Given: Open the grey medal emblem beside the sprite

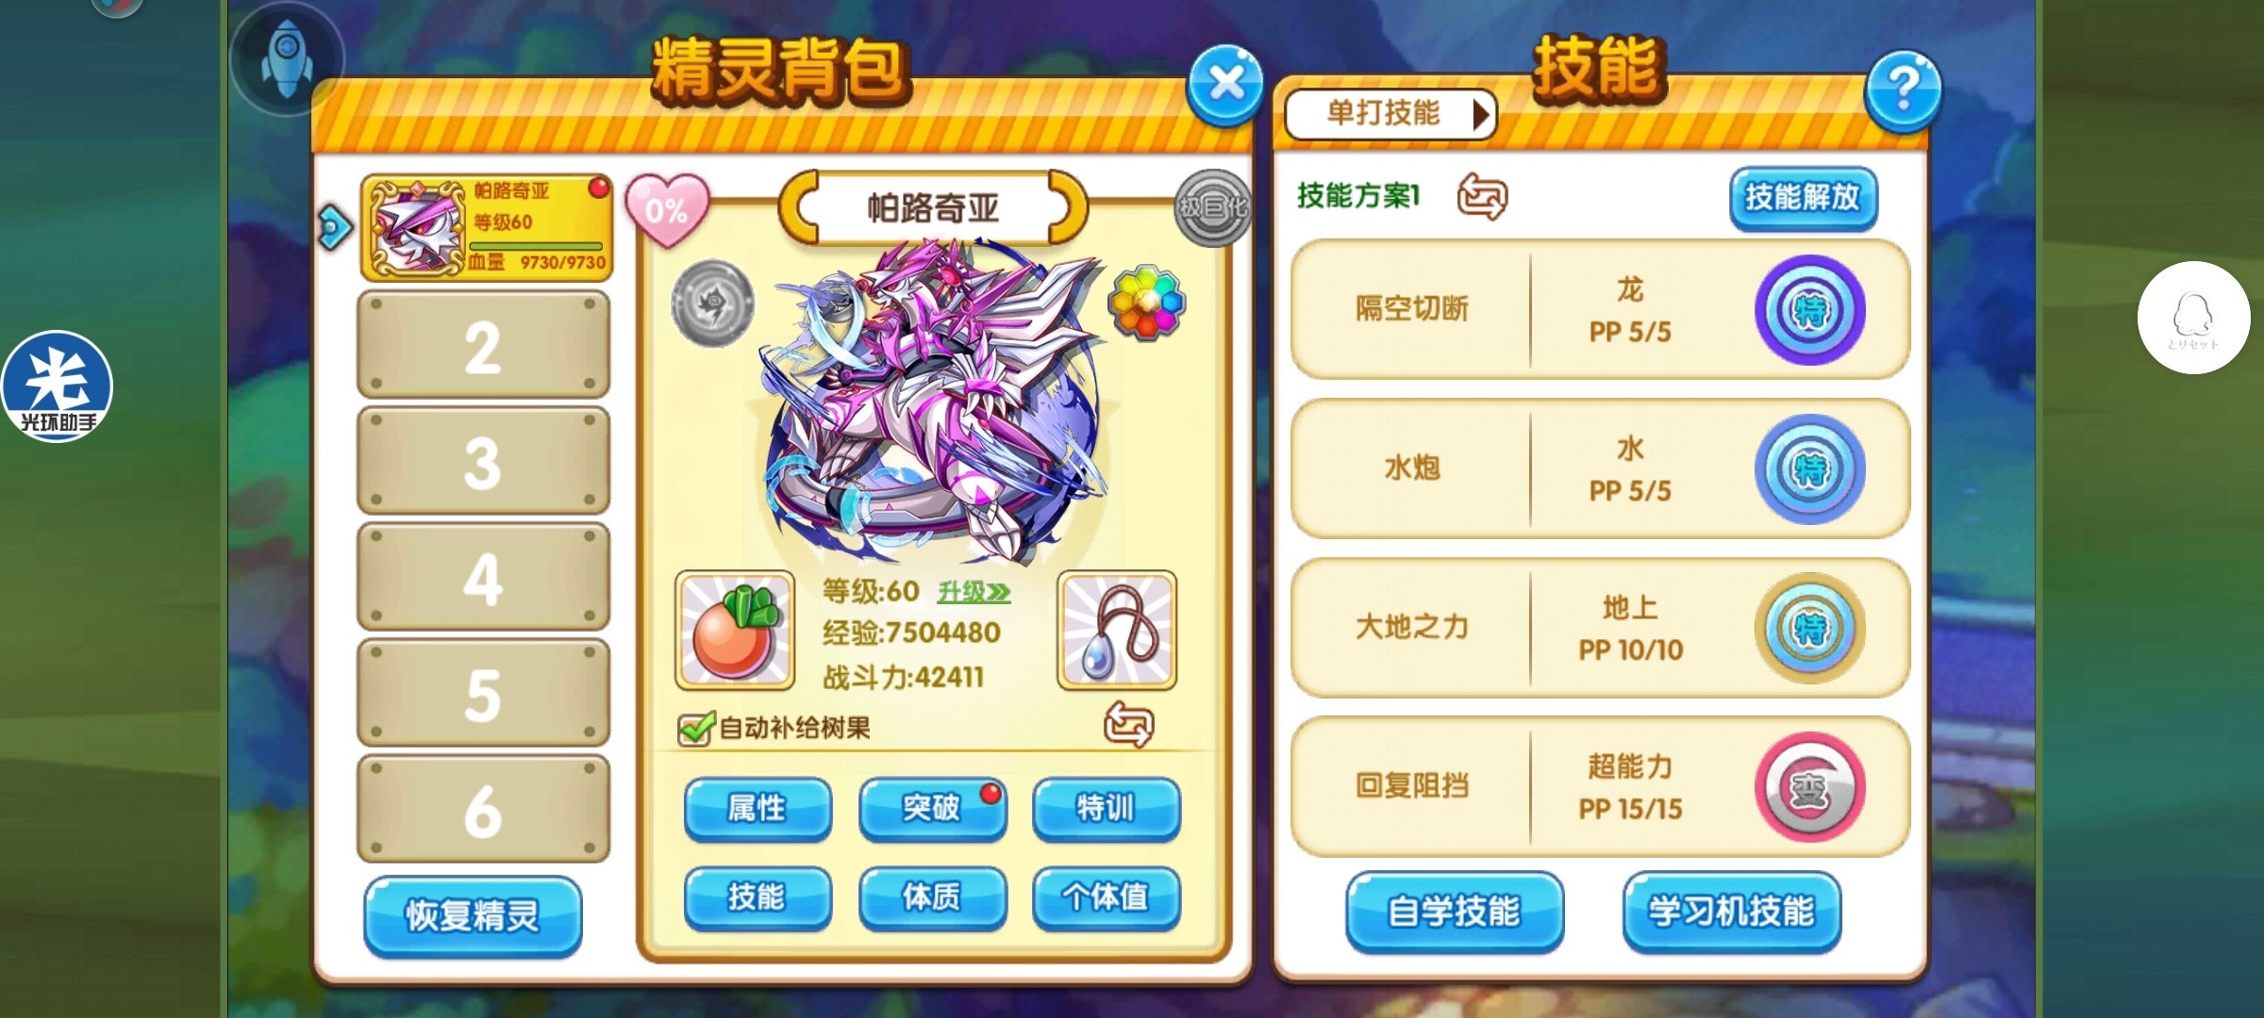Looking at the screenshot, I should pyautogui.click(x=712, y=304).
